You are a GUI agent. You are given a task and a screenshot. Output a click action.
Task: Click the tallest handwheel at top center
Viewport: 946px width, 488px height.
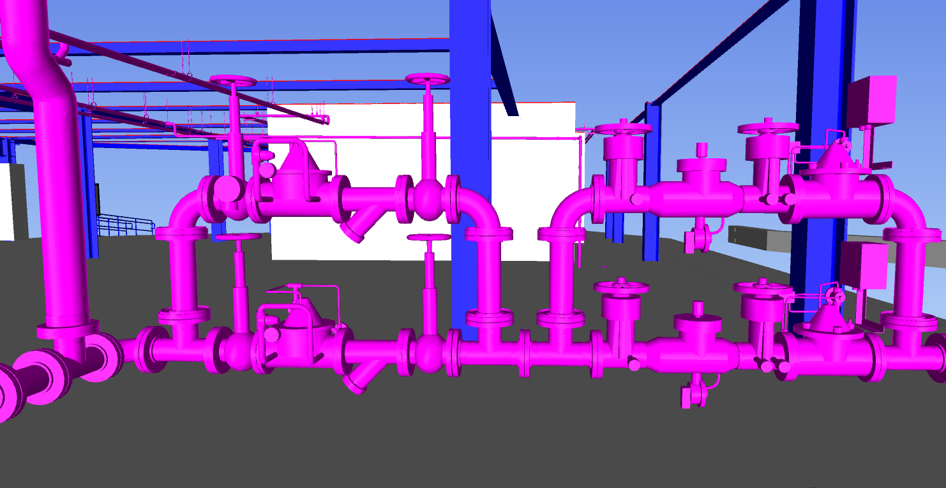(427, 79)
